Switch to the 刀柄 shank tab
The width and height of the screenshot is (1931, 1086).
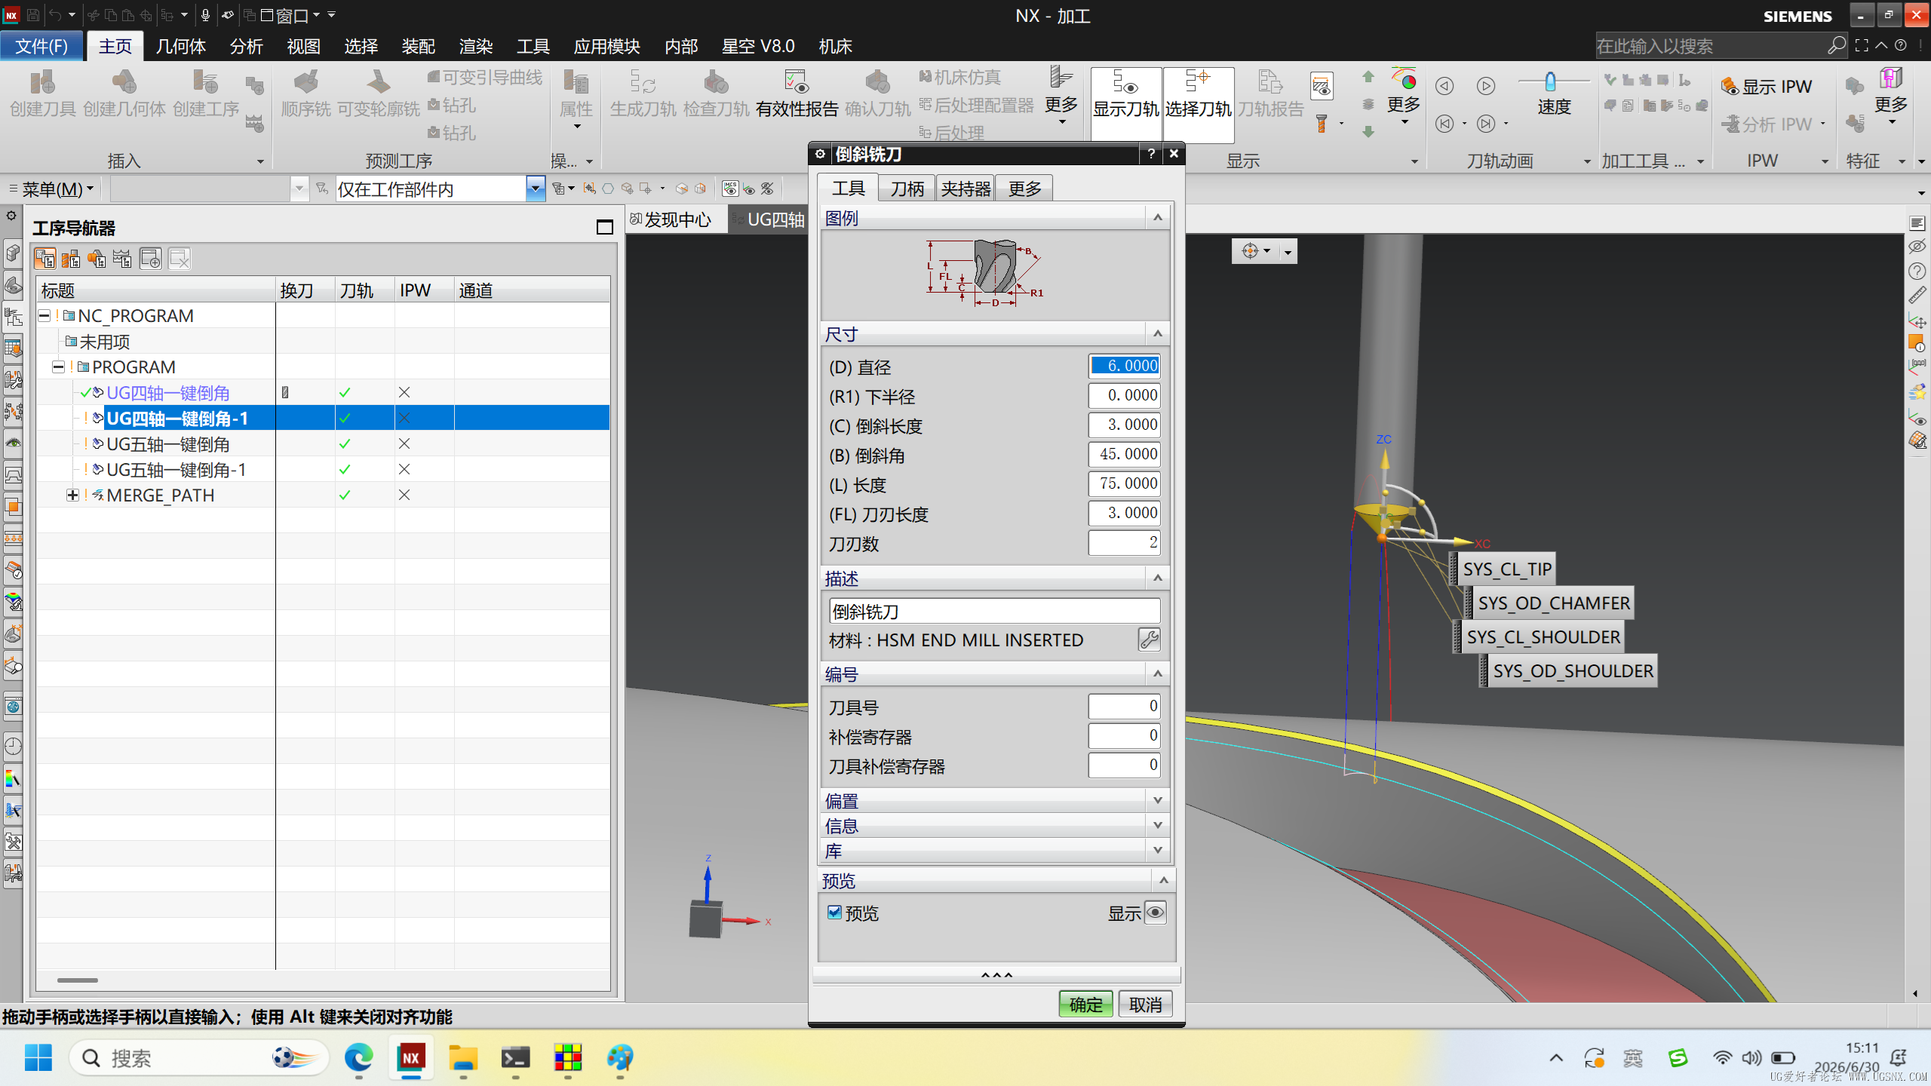pyautogui.click(x=907, y=189)
